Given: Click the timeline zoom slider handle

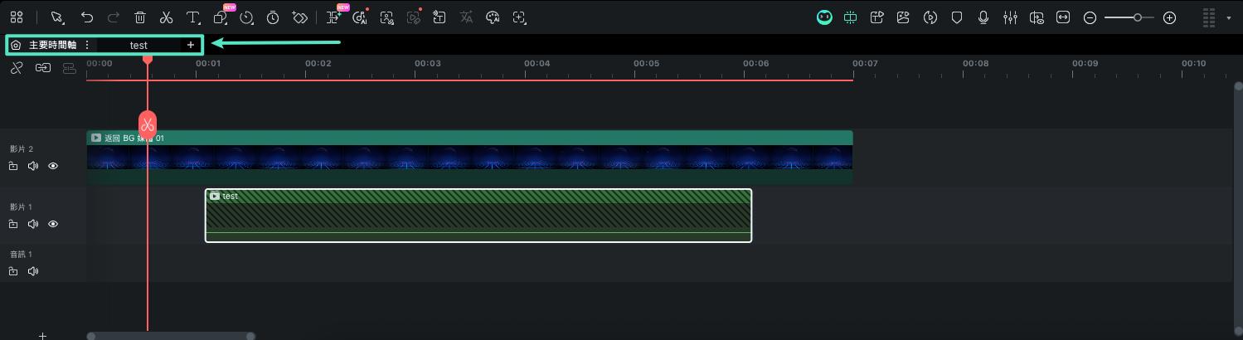Looking at the screenshot, I should coord(1138,17).
